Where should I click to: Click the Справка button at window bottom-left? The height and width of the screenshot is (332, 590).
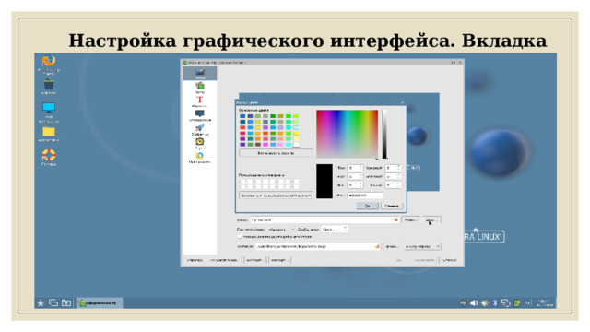(195, 260)
